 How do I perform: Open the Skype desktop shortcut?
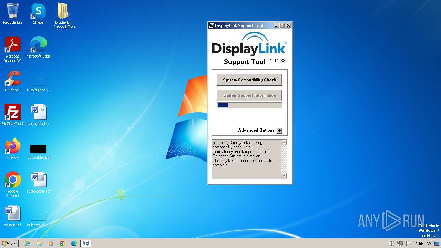tap(38, 14)
